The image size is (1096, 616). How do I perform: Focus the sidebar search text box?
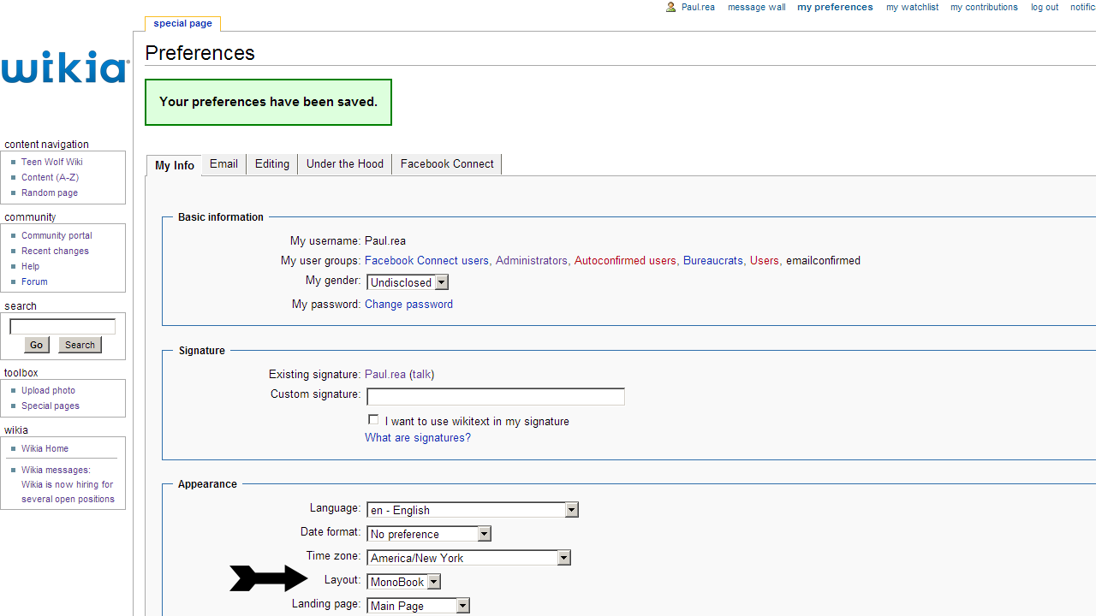point(63,327)
